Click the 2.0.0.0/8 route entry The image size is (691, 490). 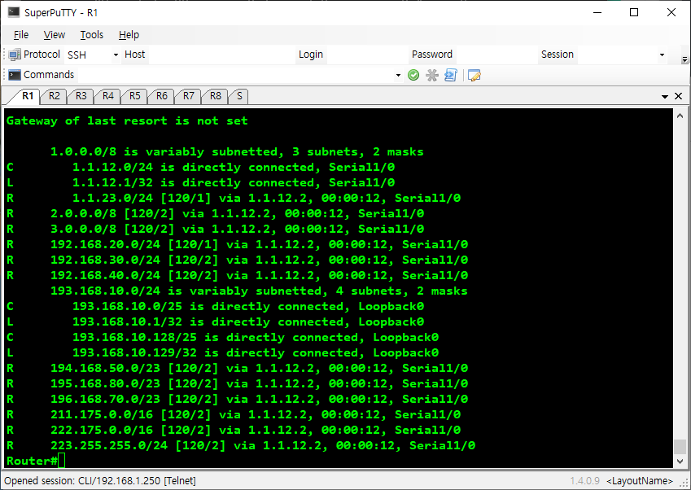click(215, 213)
